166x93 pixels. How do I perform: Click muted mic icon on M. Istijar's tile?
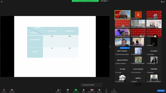click(x=116, y=73)
